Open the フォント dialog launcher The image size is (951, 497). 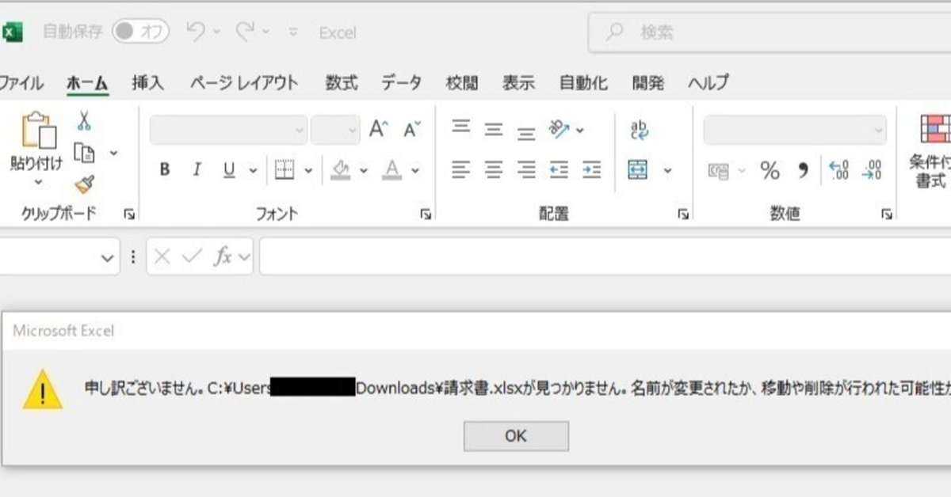426,214
